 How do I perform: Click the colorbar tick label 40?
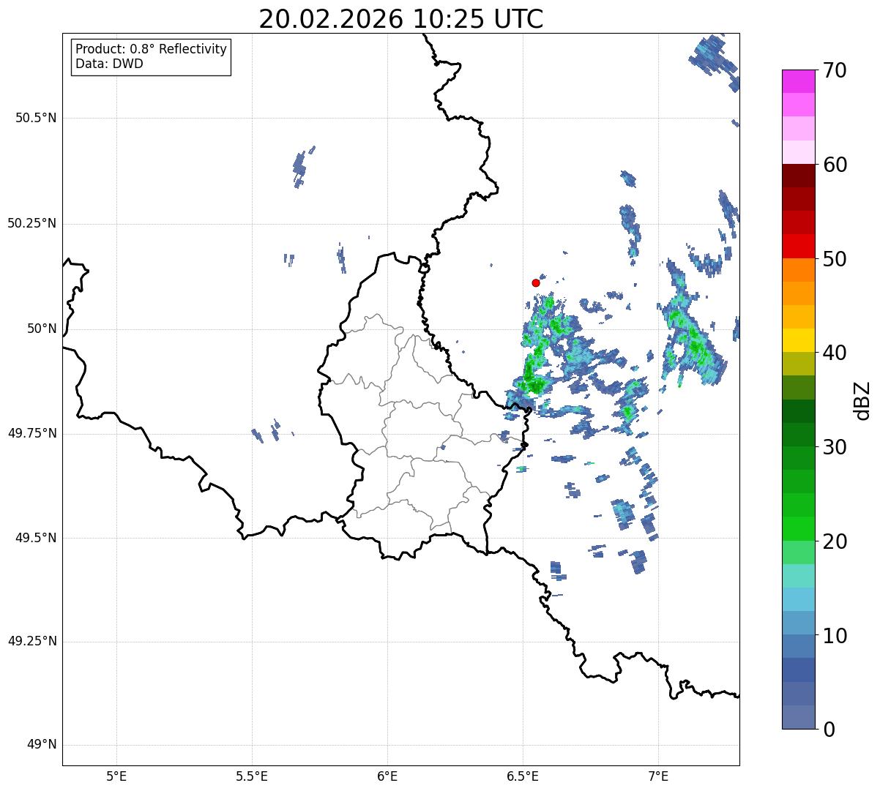[835, 353]
